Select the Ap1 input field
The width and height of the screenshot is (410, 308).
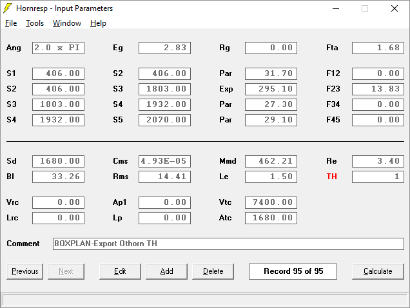pyautogui.click(x=165, y=202)
